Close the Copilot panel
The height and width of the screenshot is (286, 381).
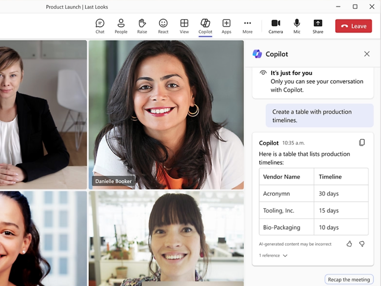point(367,54)
